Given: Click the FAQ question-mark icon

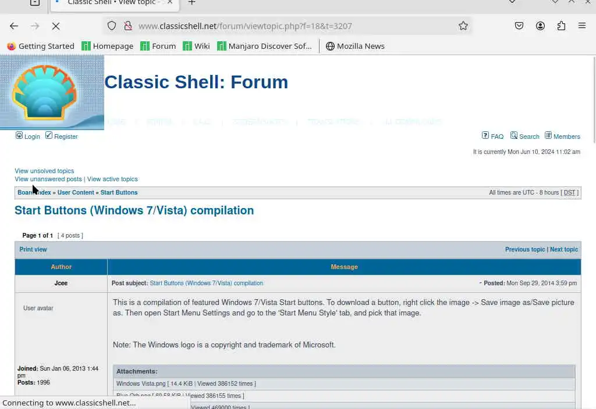Looking at the screenshot, I should 485,135.
